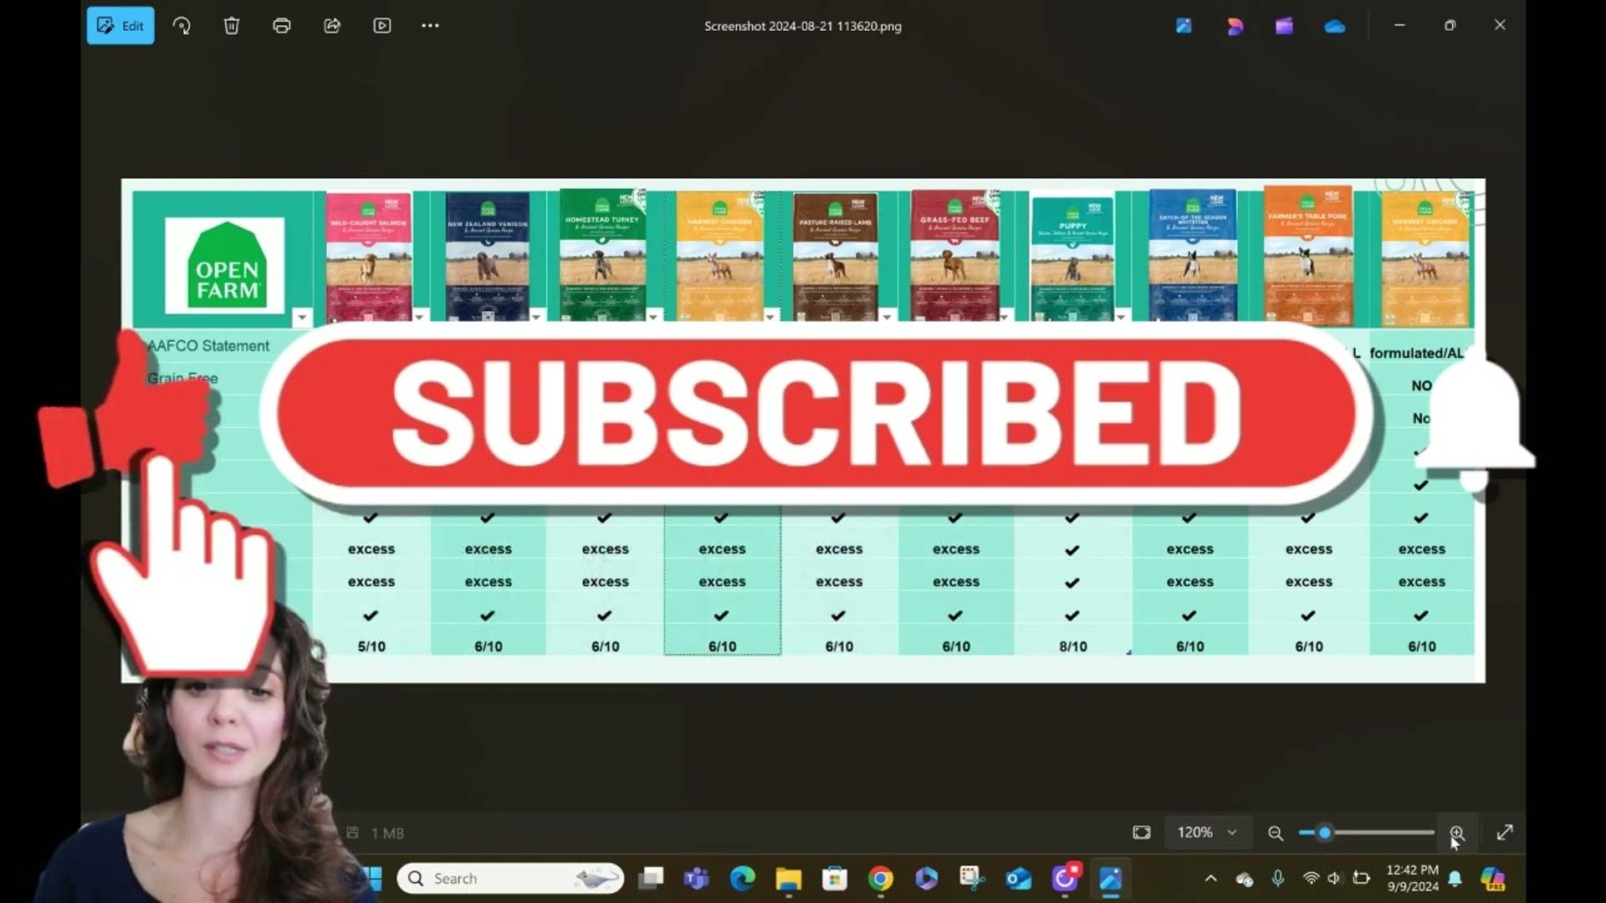
Task: Open Task View on the taskbar
Action: pos(651,879)
